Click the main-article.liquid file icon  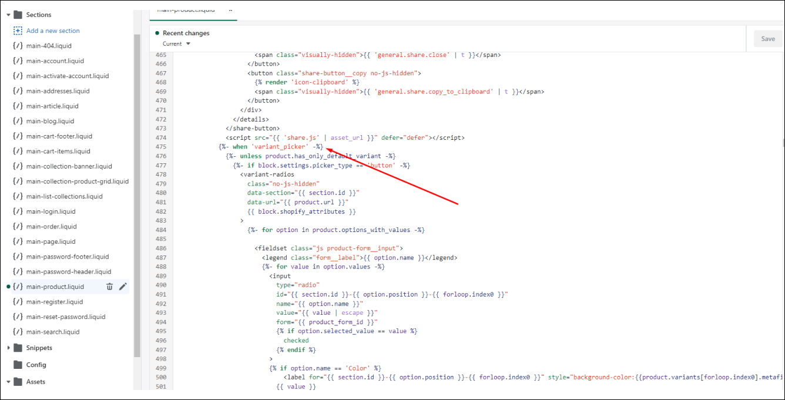(18, 106)
